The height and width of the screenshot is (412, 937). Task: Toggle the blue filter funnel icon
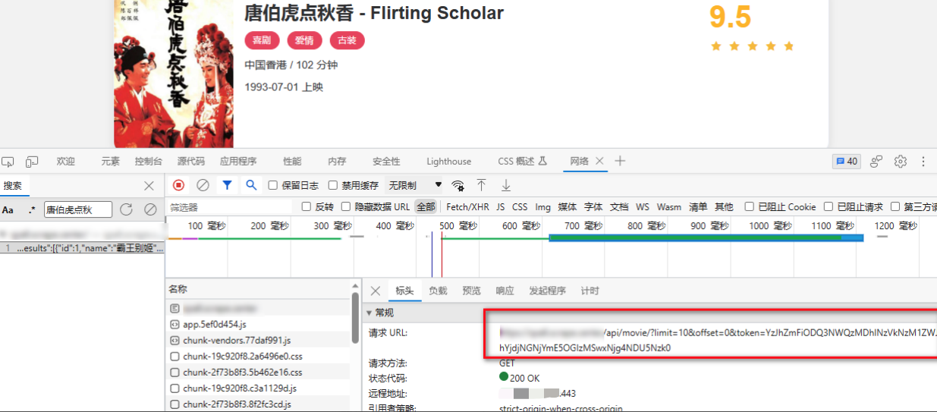(227, 185)
